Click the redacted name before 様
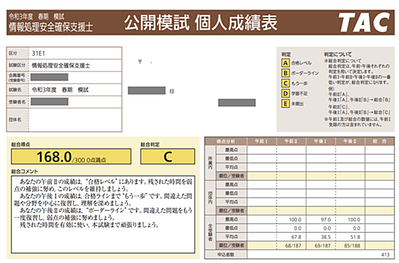399x263 pixels. point(146,91)
